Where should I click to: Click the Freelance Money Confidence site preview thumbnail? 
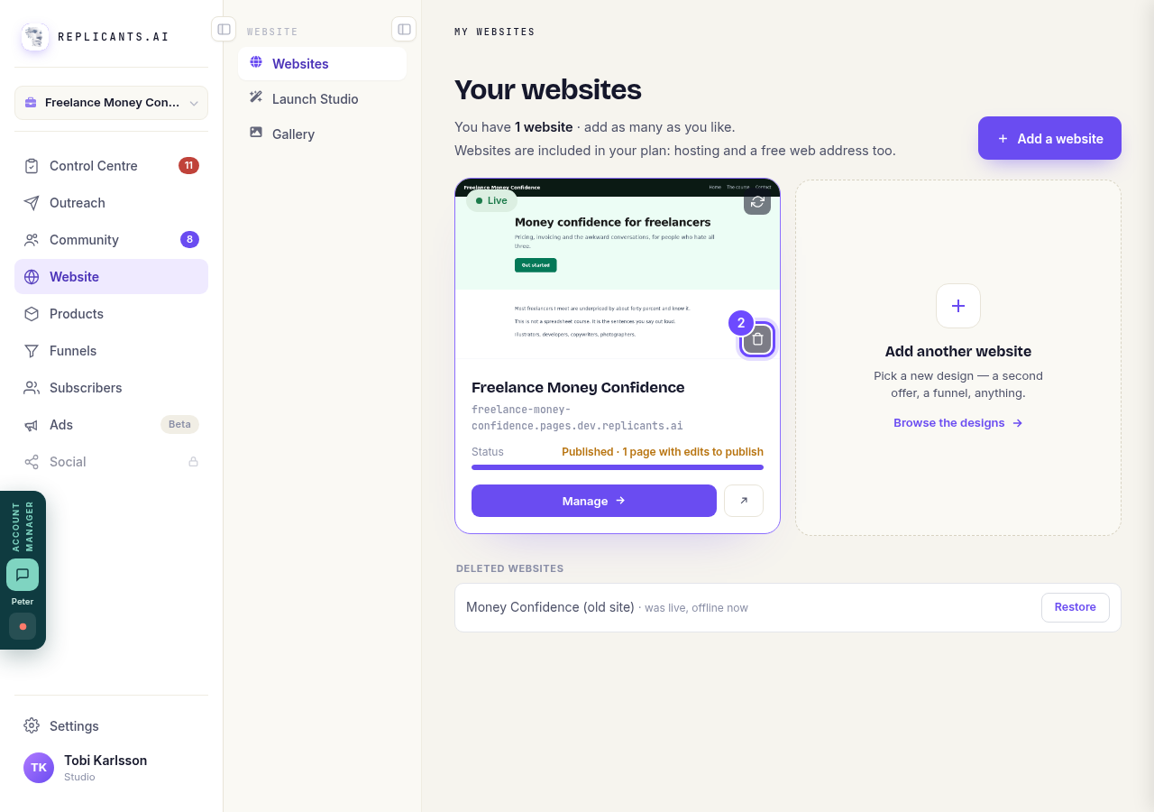click(618, 269)
